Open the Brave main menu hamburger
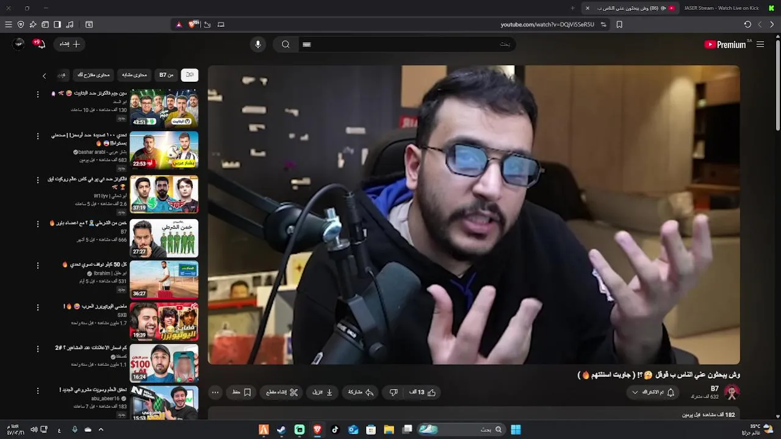This screenshot has width=781, height=439. [x=9, y=24]
